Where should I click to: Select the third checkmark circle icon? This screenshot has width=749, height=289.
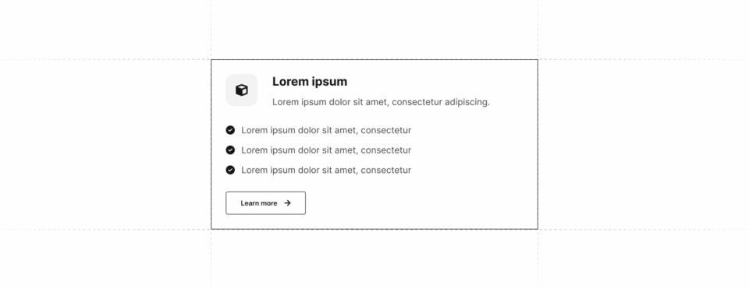coord(230,170)
